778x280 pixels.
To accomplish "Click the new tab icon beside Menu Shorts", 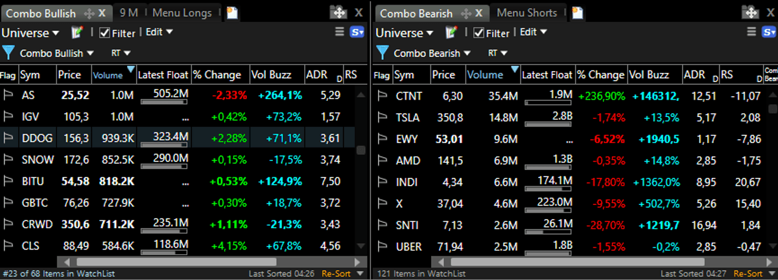I will pyautogui.click(x=577, y=13).
